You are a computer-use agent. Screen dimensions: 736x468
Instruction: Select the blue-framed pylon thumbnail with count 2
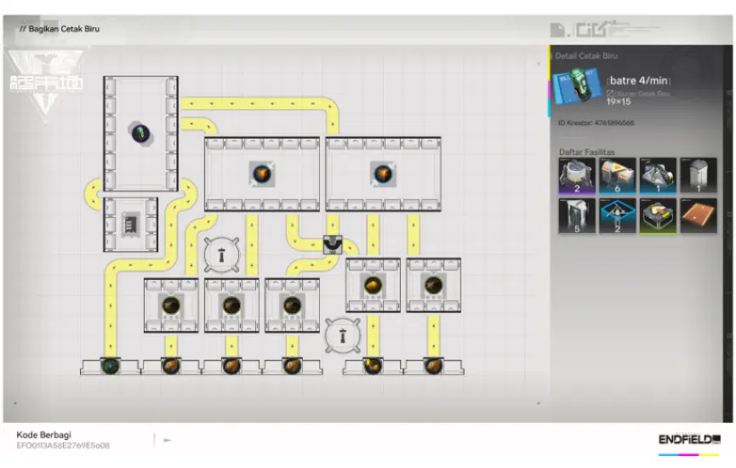click(x=617, y=216)
